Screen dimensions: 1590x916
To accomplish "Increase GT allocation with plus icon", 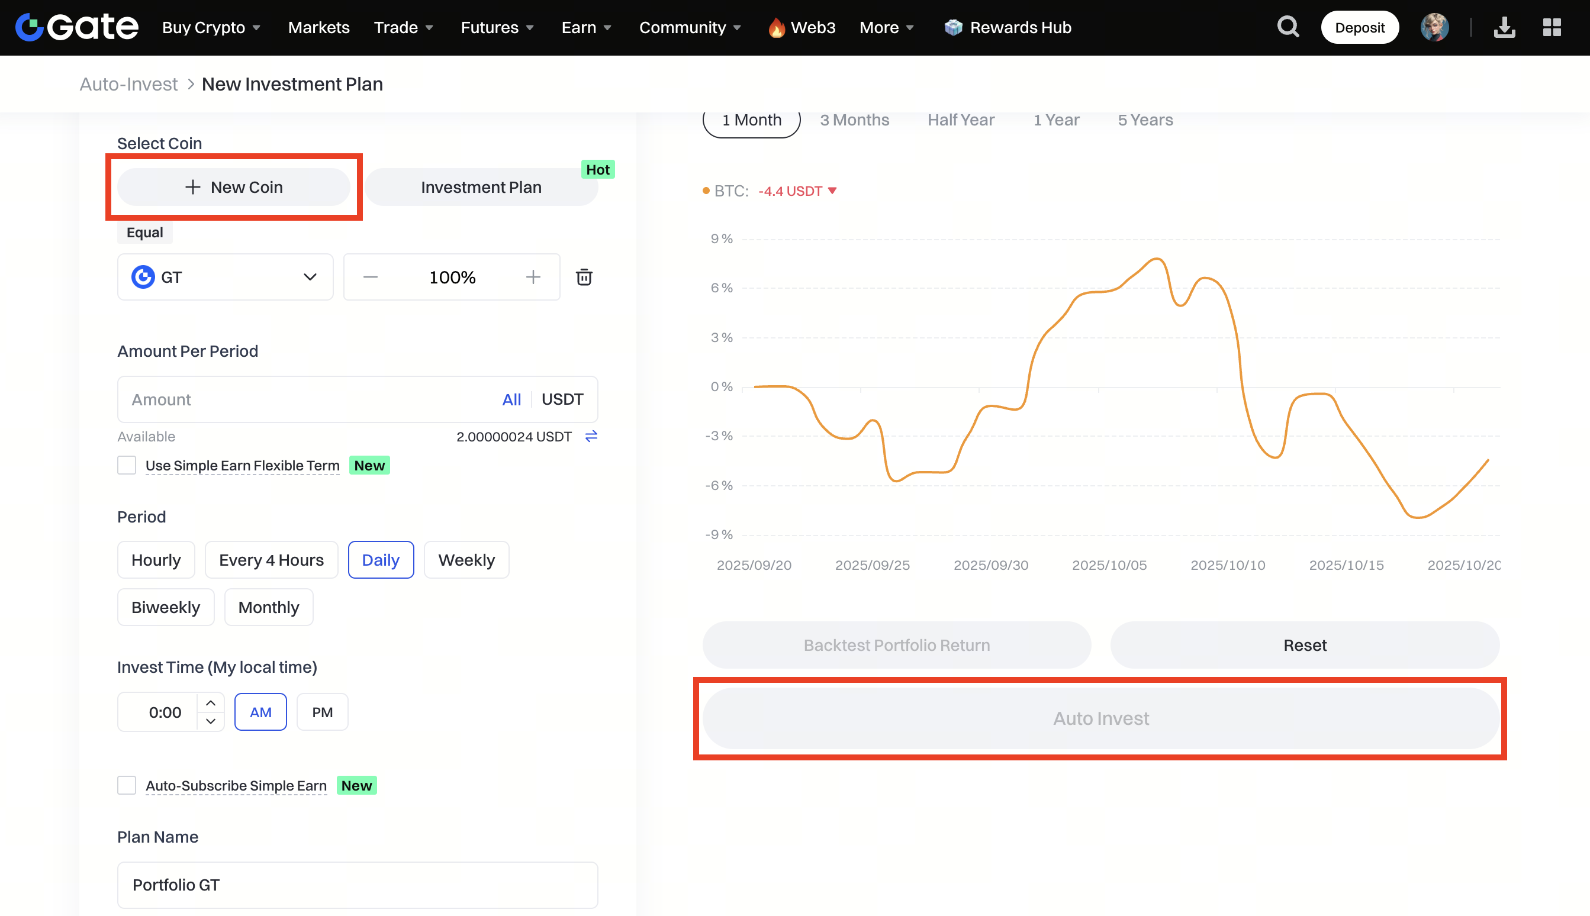I will (x=533, y=277).
